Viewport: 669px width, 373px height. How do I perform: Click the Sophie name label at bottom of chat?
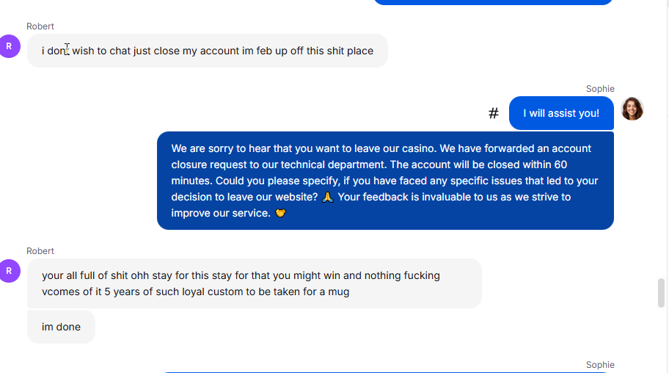point(600,364)
